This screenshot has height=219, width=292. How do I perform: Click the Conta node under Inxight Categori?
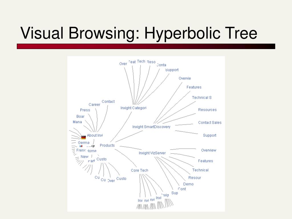click(x=161, y=65)
